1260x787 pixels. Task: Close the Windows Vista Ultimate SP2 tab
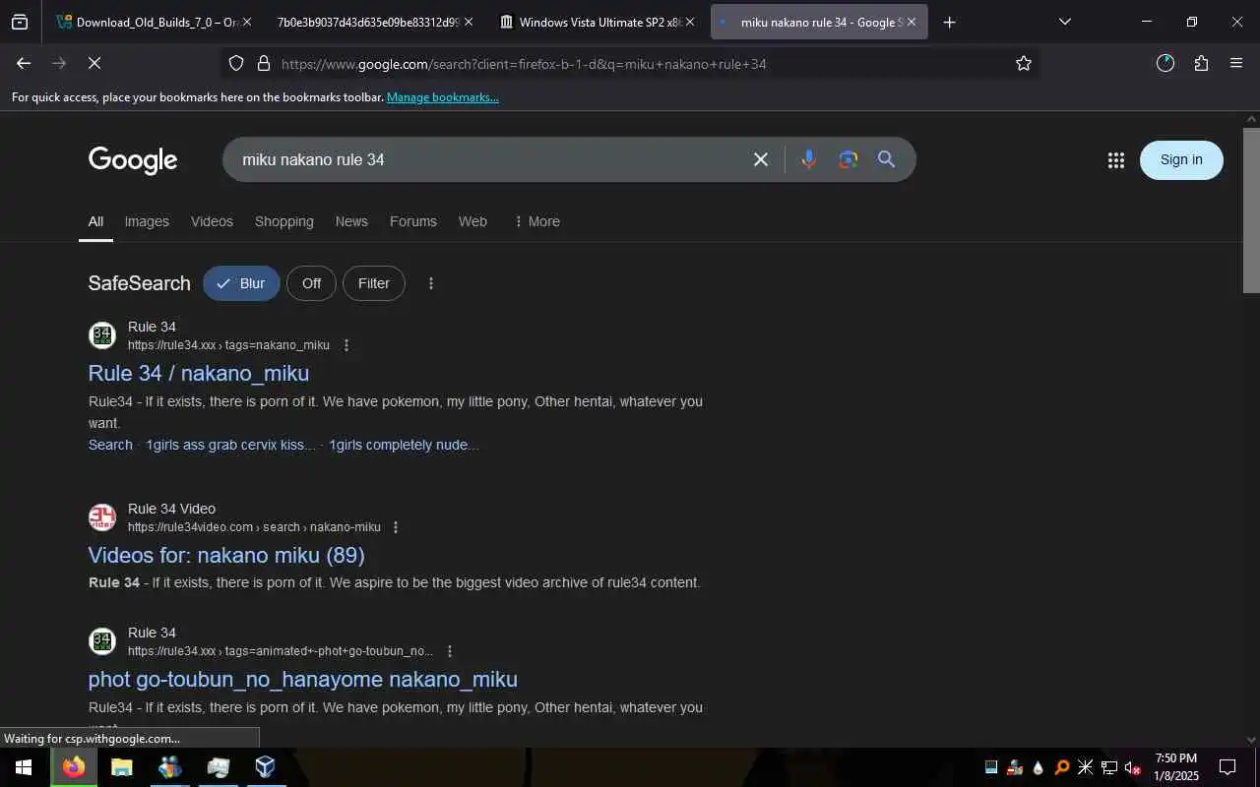click(690, 22)
